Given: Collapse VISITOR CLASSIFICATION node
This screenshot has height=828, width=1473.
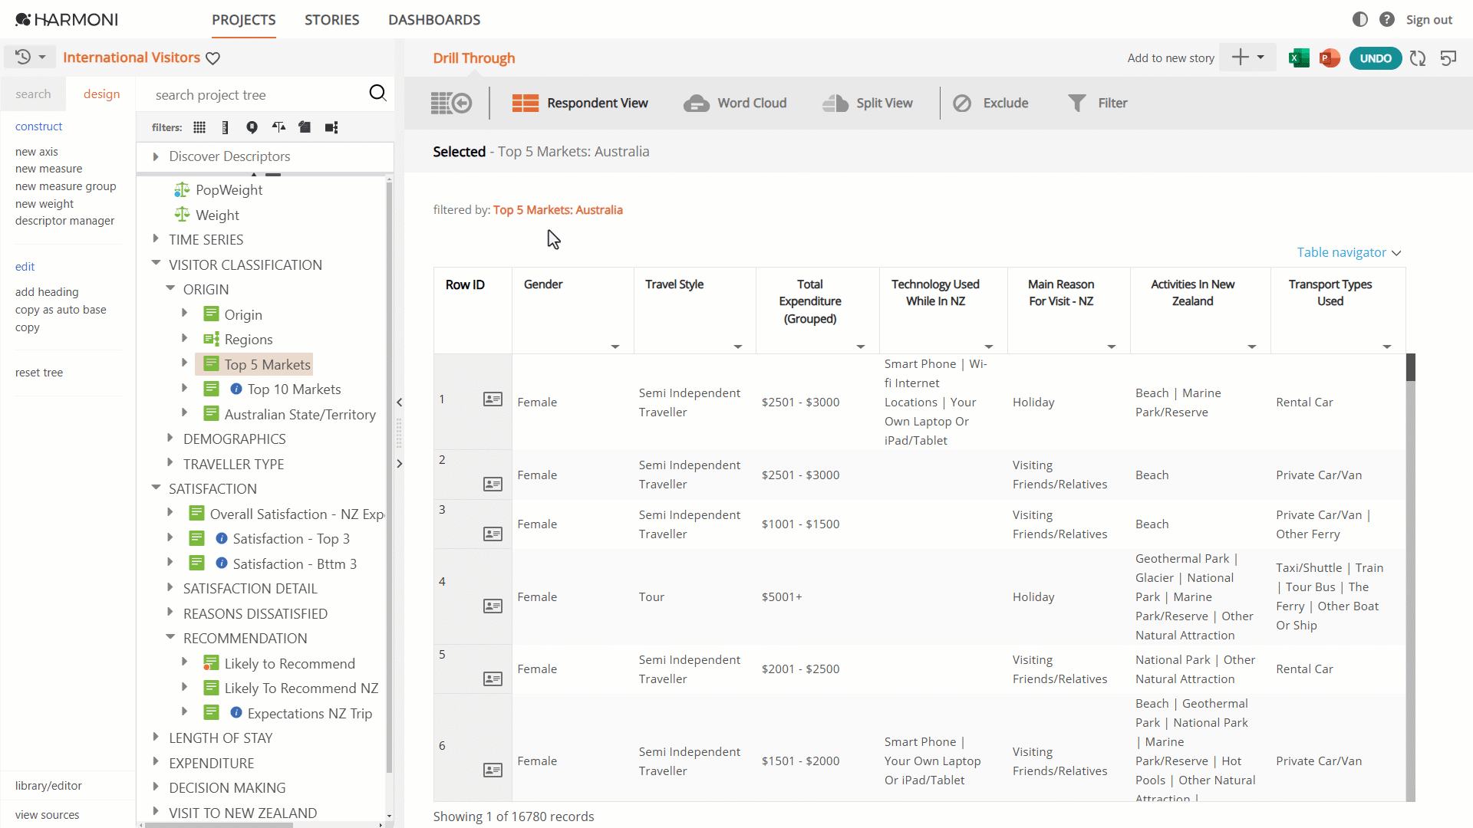Looking at the screenshot, I should (156, 264).
